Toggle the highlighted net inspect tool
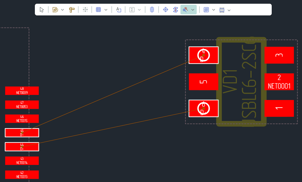302x182 pixels. 185,10
